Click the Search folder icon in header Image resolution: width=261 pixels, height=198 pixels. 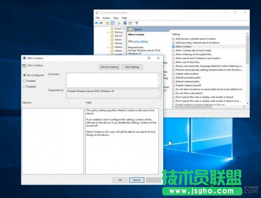click(x=130, y=29)
